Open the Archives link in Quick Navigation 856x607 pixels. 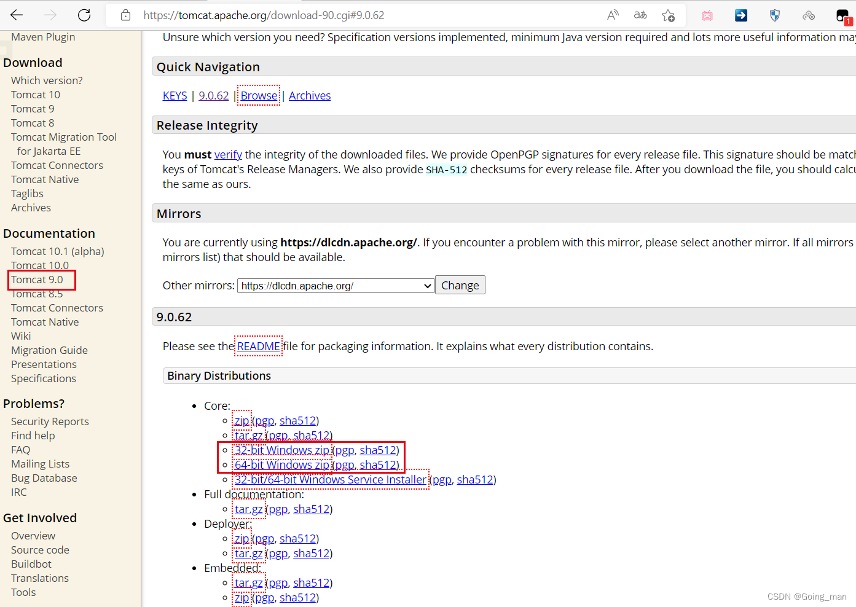310,96
